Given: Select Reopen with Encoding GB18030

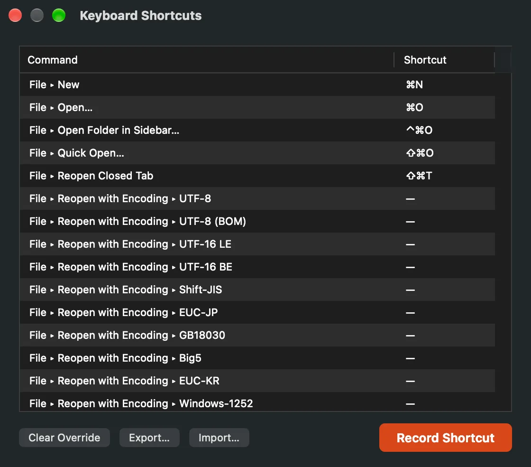Looking at the screenshot, I should pyautogui.click(x=257, y=335).
